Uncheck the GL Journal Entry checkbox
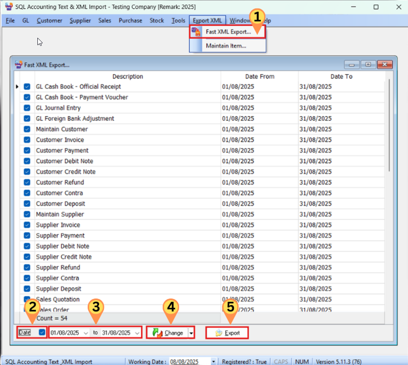This screenshot has width=408, height=365. 27,108
